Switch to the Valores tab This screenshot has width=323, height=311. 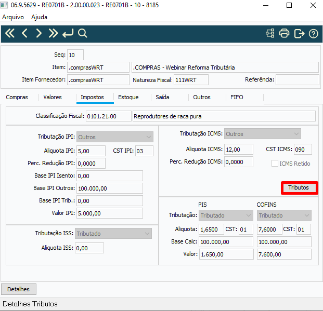[53, 97]
